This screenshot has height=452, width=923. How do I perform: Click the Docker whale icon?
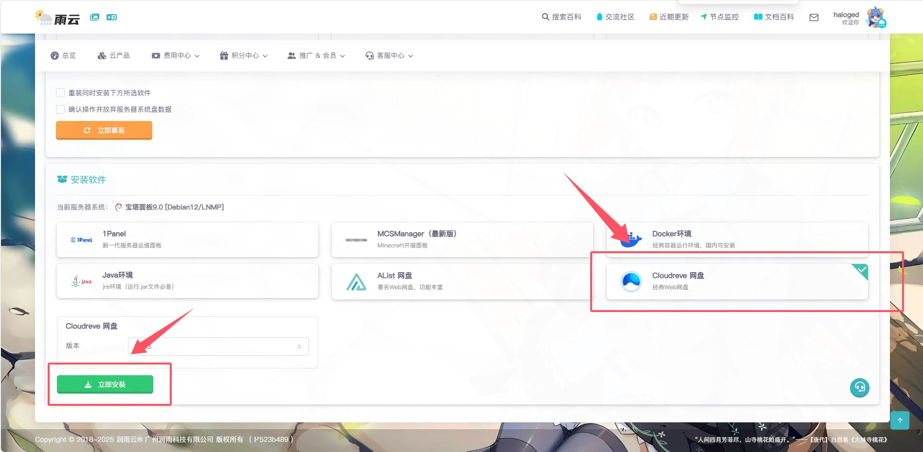[631, 240]
